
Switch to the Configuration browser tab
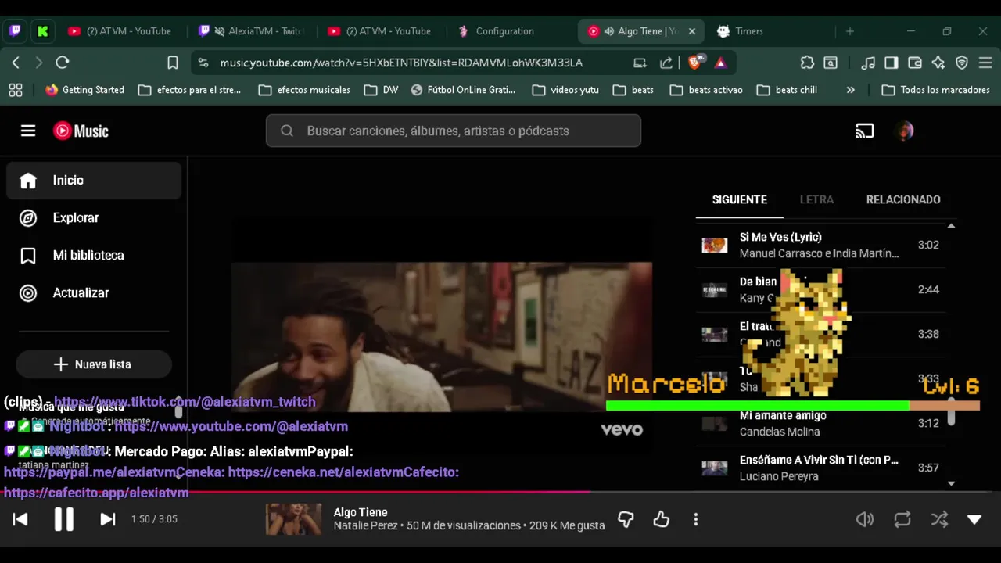tap(504, 31)
